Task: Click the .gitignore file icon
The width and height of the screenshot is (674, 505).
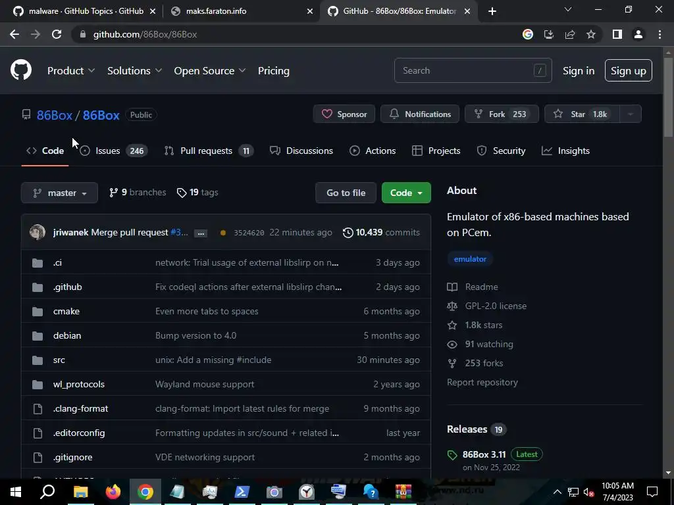Action: 38,458
